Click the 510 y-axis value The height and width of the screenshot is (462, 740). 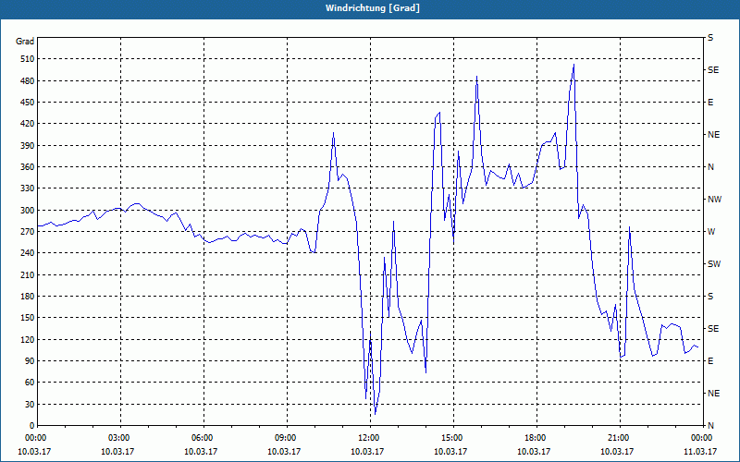coord(28,59)
